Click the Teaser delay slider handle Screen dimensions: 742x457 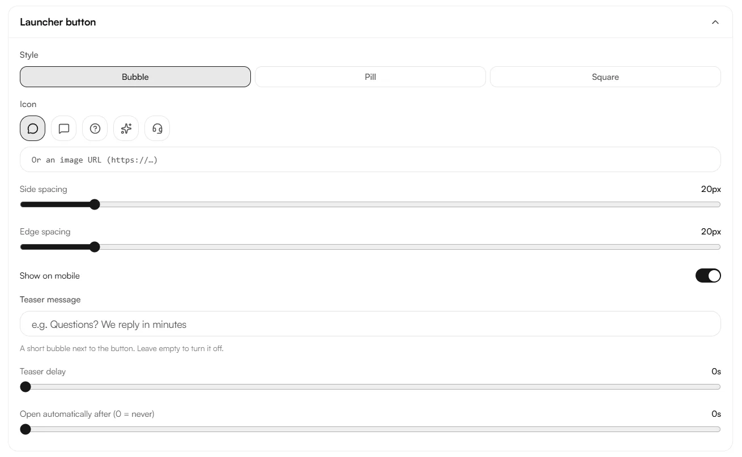[25, 387]
